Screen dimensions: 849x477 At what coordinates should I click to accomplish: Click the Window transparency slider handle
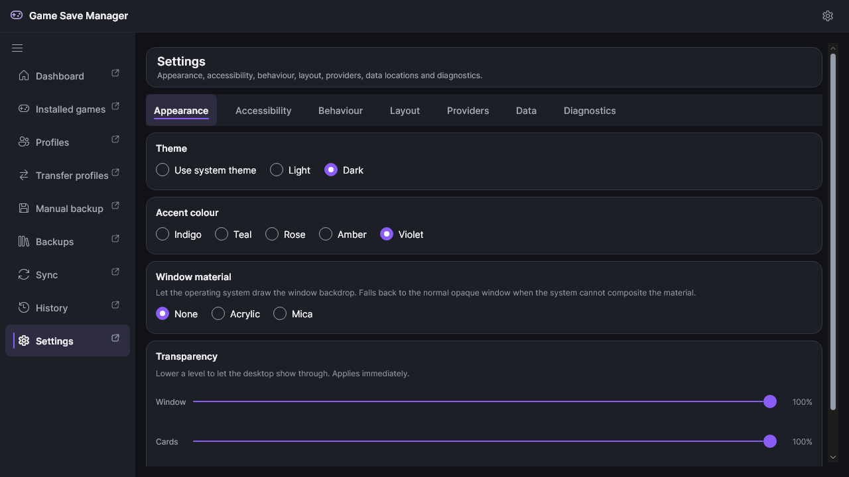click(770, 401)
